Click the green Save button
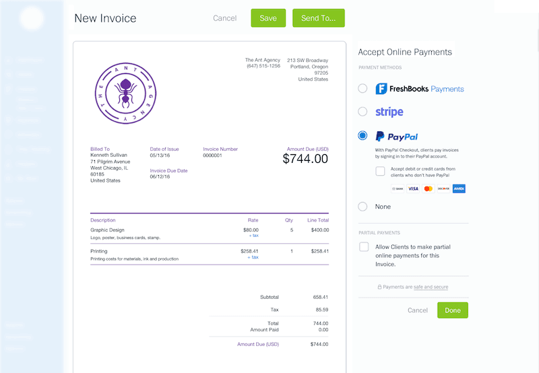The width and height of the screenshot is (539, 373). pos(268,18)
